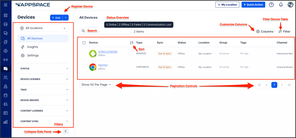Click the sort icon in Device column
This screenshot has width=296, height=138.
(132, 43)
